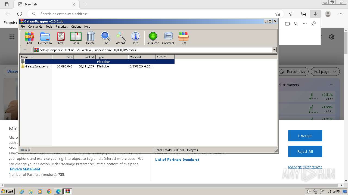Select the GalaxySwapper folder row
This screenshot has height=195, width=348.
tap(97, 66)
